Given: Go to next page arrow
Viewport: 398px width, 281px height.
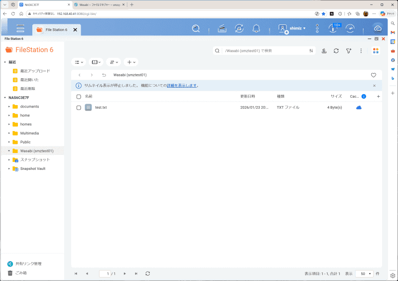Looking at the screenshot, I should point(125,274).
